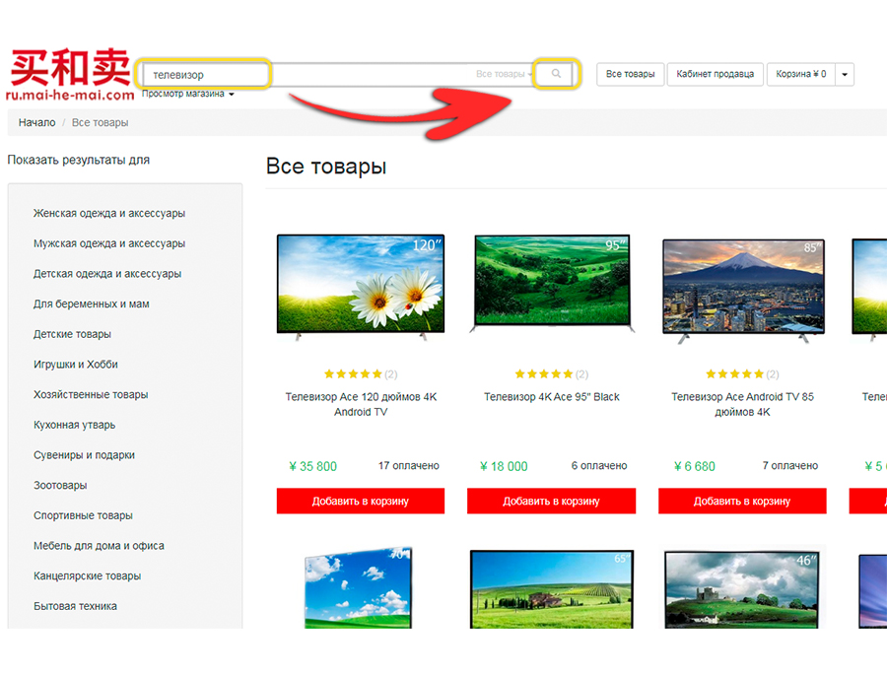Image resolution: width=887 pixels, height=675 pixels.
Task: Select Женская одежда и аксессуары category
Action: pos(109,213)
